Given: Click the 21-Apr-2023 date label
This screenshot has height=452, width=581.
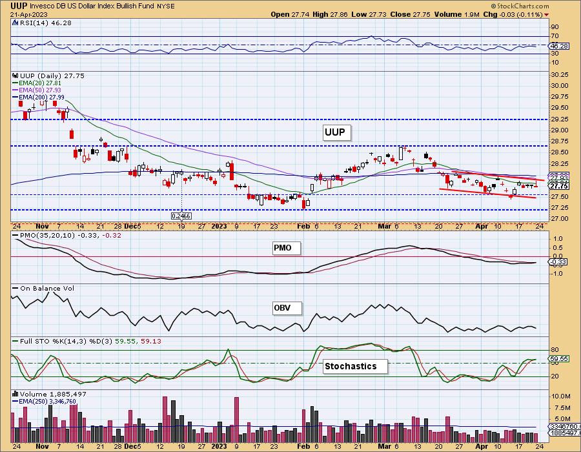Looking at the screenshot, I should tap(29, 14).
